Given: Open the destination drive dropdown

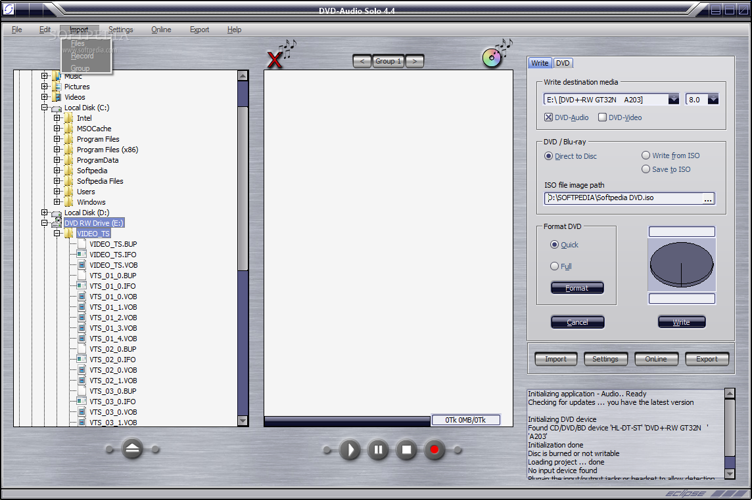Looking at the screenshot, I should point(674,100).
